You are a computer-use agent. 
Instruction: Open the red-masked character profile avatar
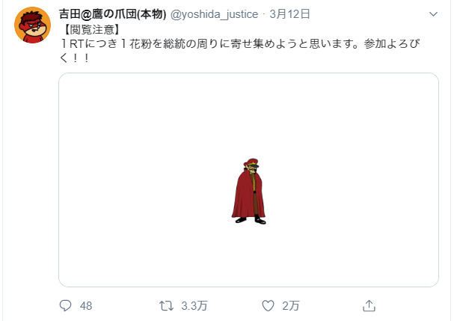click(x=32, y=25)
